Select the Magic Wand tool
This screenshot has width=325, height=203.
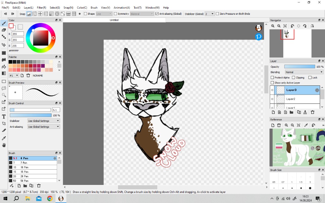(4, 95)
